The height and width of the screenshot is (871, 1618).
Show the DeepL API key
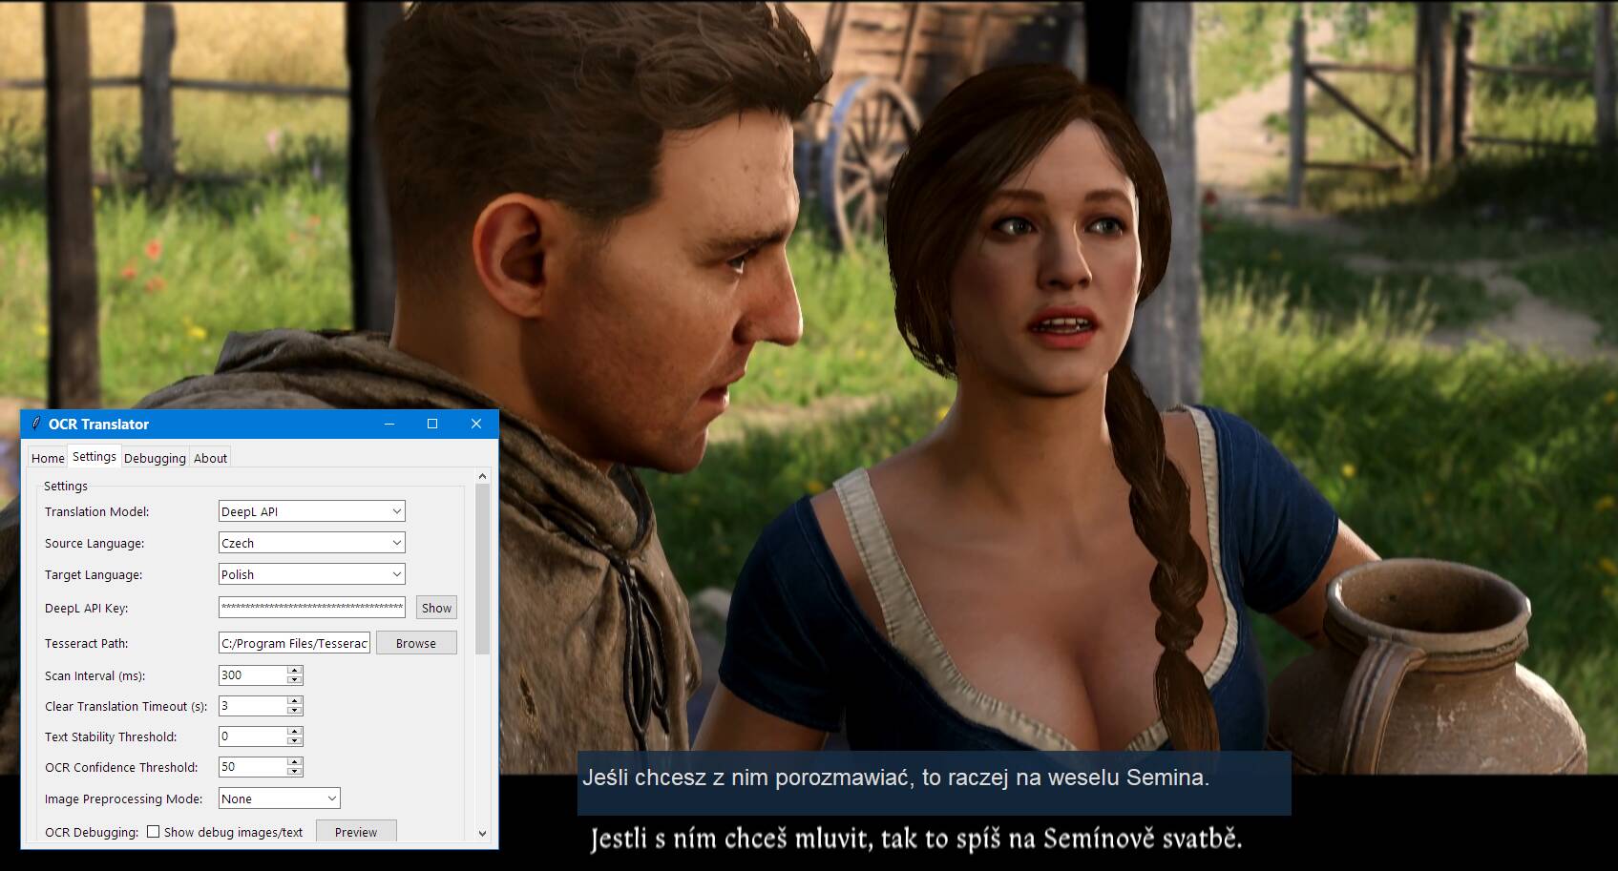click(x=436, y=608)
